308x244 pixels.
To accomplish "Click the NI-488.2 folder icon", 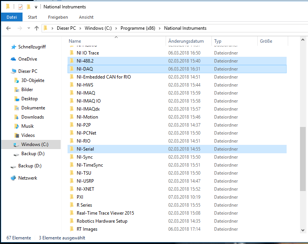I will (72, 61).
